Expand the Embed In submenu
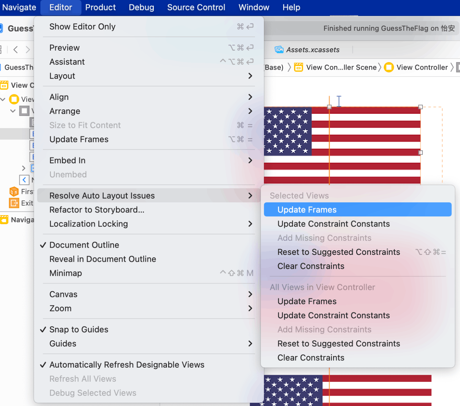Image resolution: width=460 pixels, height=406 pixels. [x=149, y=160]
